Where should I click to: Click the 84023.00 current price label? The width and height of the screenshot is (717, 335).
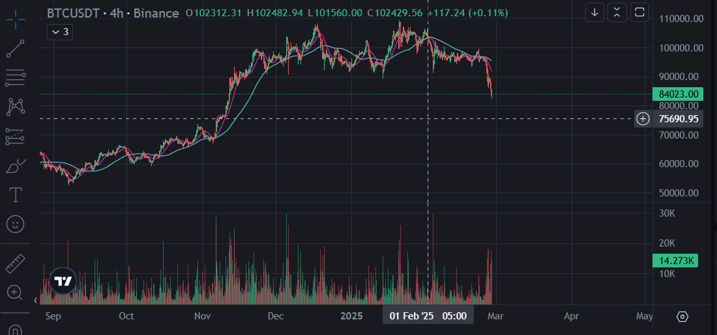679,94
